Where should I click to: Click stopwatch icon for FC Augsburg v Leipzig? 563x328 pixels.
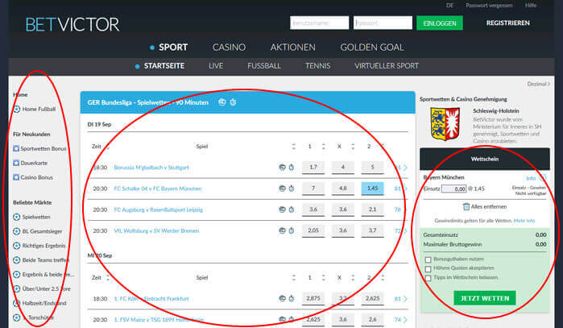click(x=292, y=210)
